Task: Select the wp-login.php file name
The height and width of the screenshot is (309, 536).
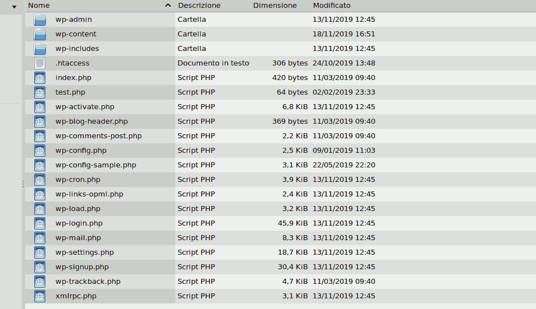Action: (x=79, y=223)
